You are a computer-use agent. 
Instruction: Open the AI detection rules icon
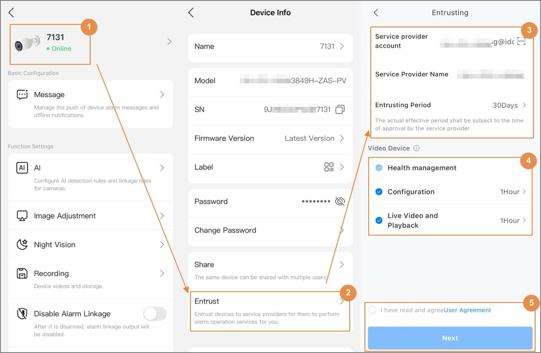[x=22, y=168]
